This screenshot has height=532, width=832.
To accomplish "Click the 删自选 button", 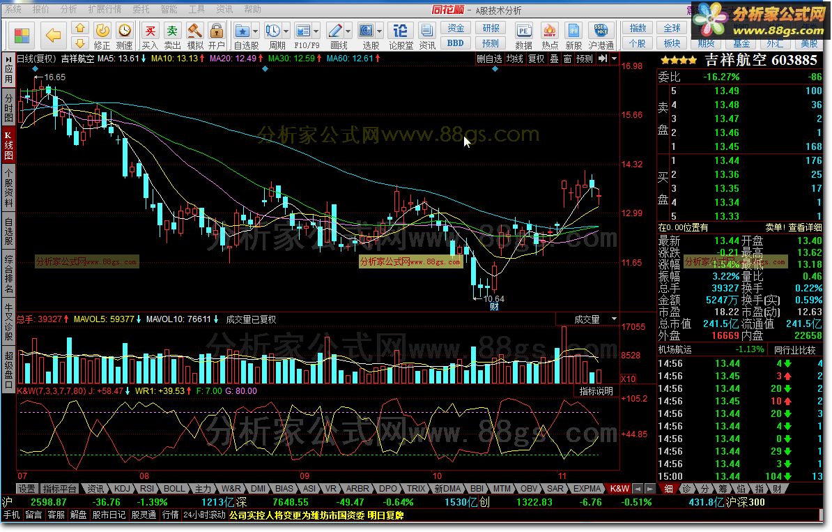I will [x=488, y=59].
